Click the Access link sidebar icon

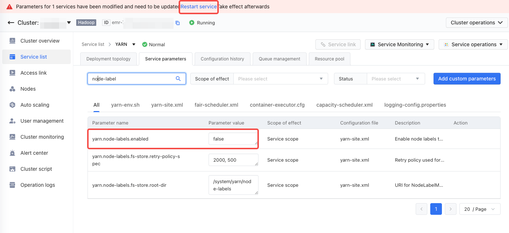(x=12, y=73)
